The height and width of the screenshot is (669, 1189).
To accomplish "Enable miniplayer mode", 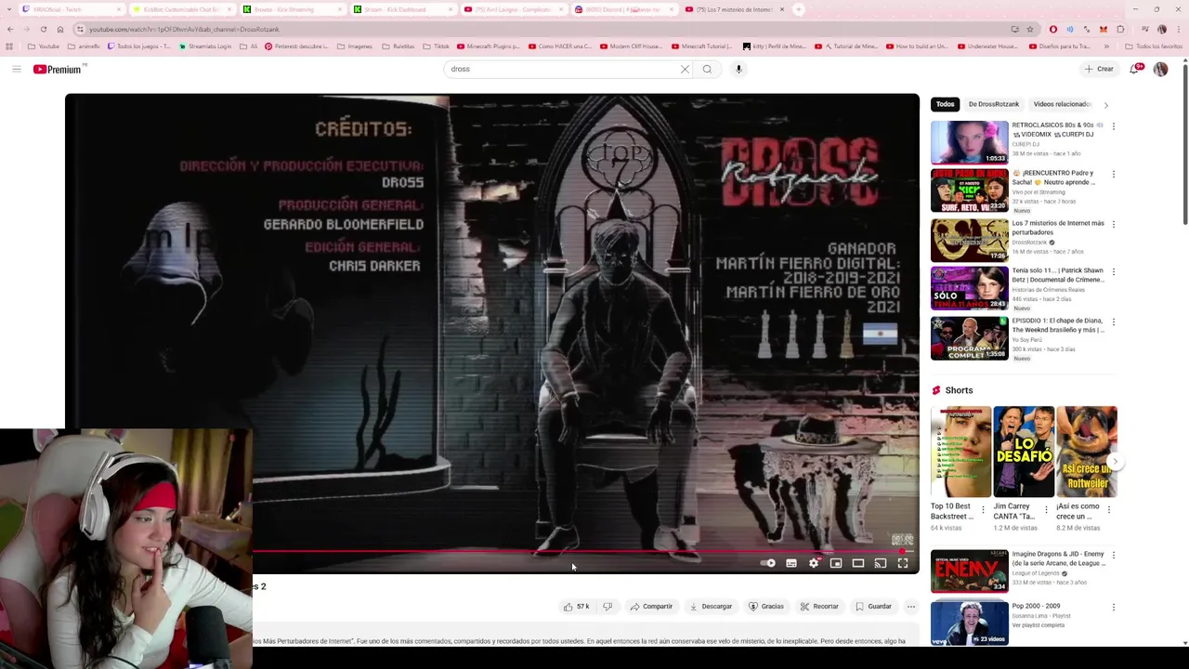I will tap(836, 563).
